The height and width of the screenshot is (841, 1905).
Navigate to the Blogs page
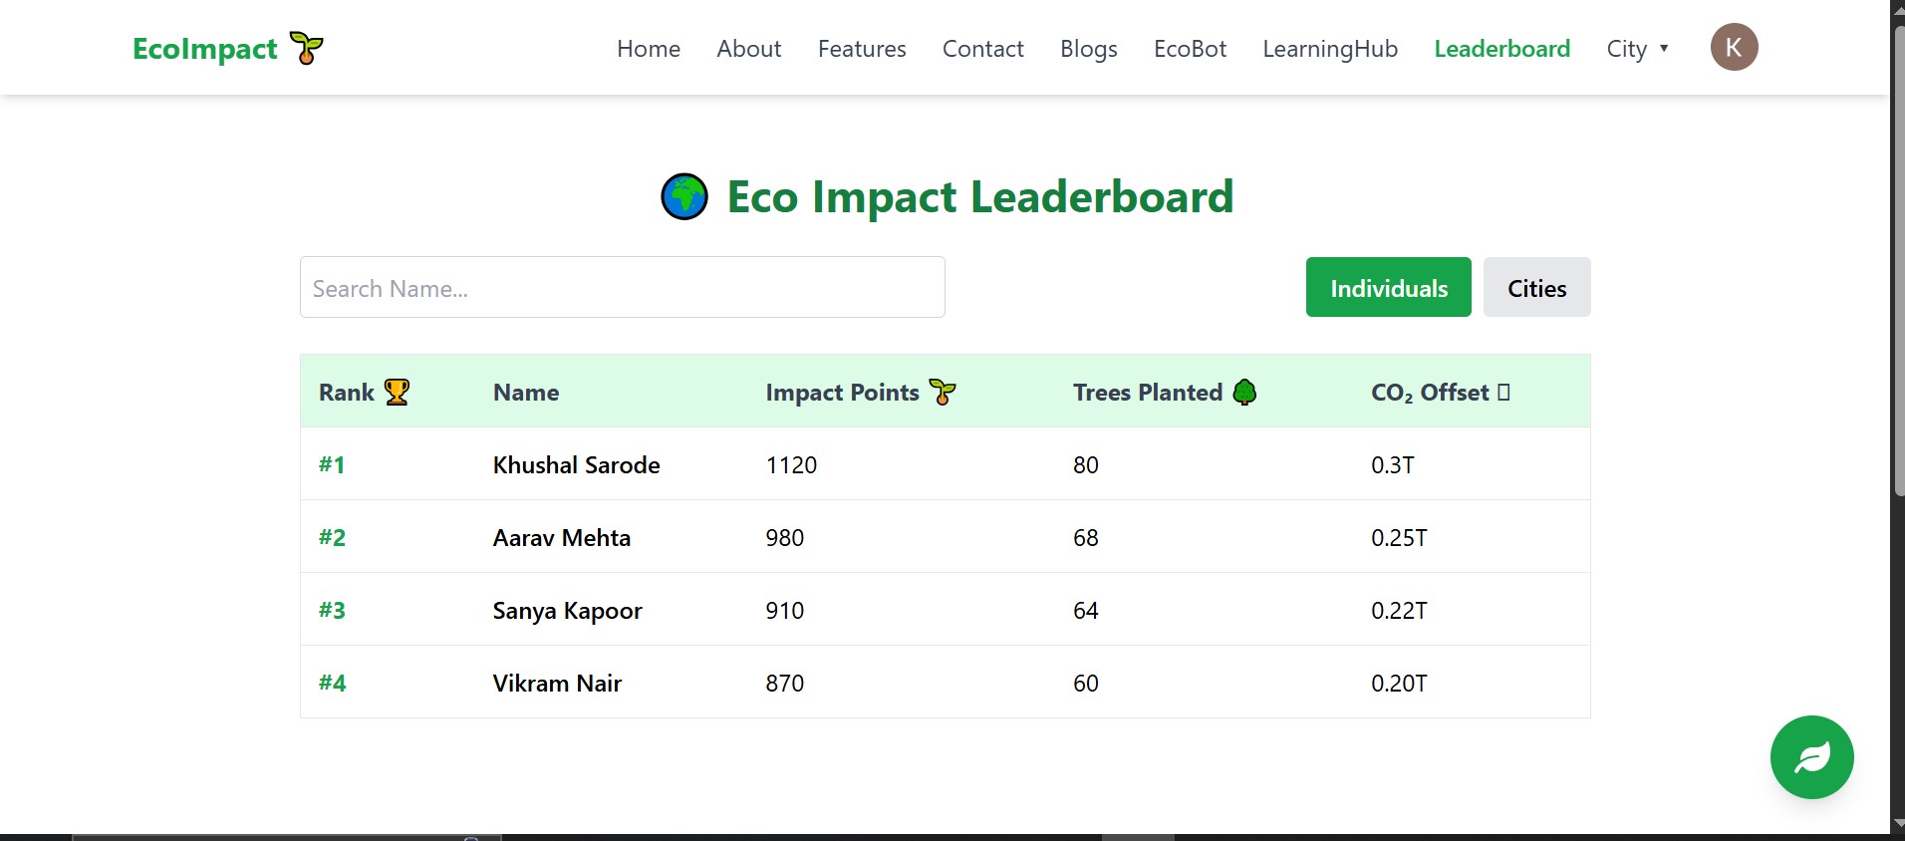[1088, 49]
